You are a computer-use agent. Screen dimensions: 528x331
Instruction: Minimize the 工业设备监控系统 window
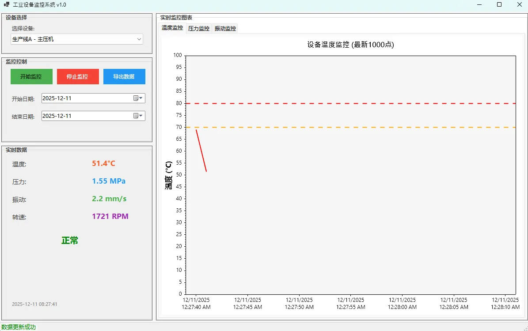pyautogui.click(x=479, y=5)
